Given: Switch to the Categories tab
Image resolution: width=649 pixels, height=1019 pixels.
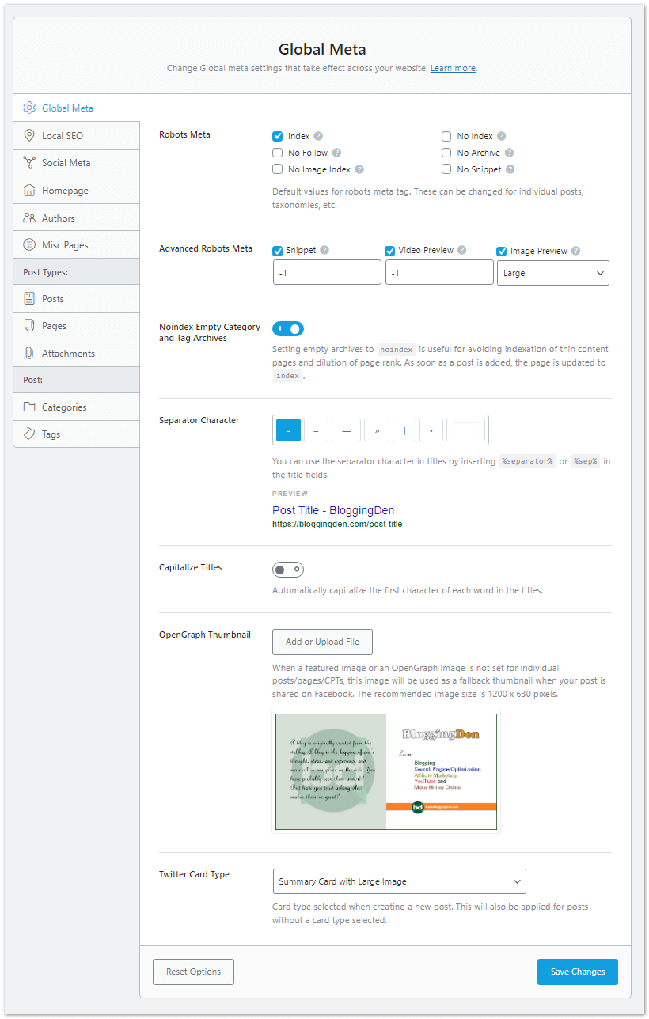Looking at the screenshot, I should pyautogui.click(x=64, y=407).
